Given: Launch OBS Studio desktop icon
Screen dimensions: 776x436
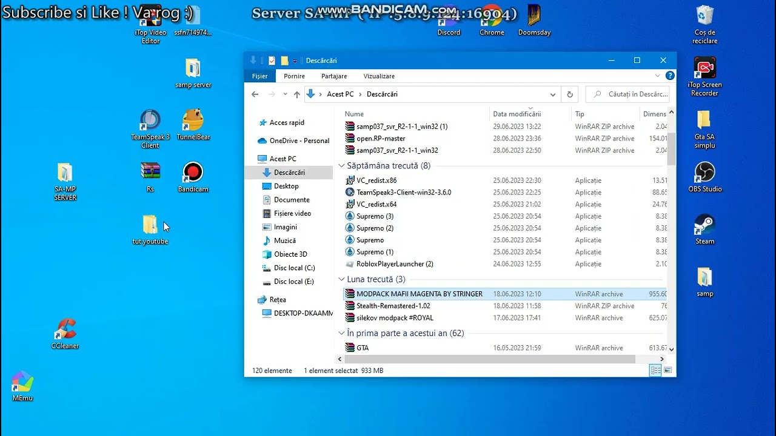Looking at the screenshot, I should pos(704,177).
